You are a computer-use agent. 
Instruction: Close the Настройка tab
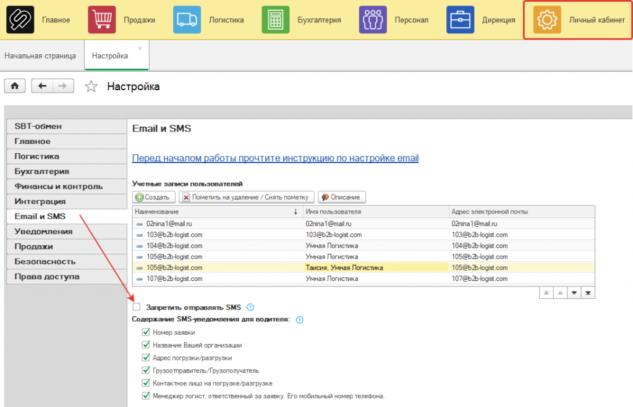[140, 48]
